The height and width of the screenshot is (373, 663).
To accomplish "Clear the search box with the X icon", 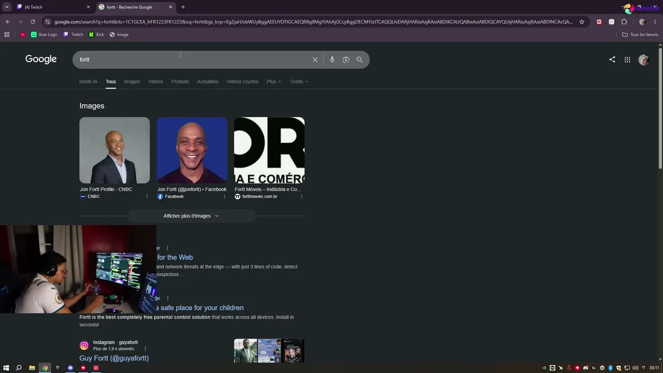I will [x=315, y=60].
